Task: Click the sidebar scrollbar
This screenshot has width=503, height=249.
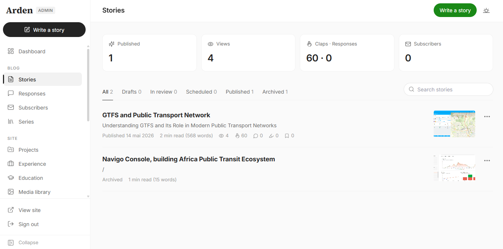Action: [88, 85]
